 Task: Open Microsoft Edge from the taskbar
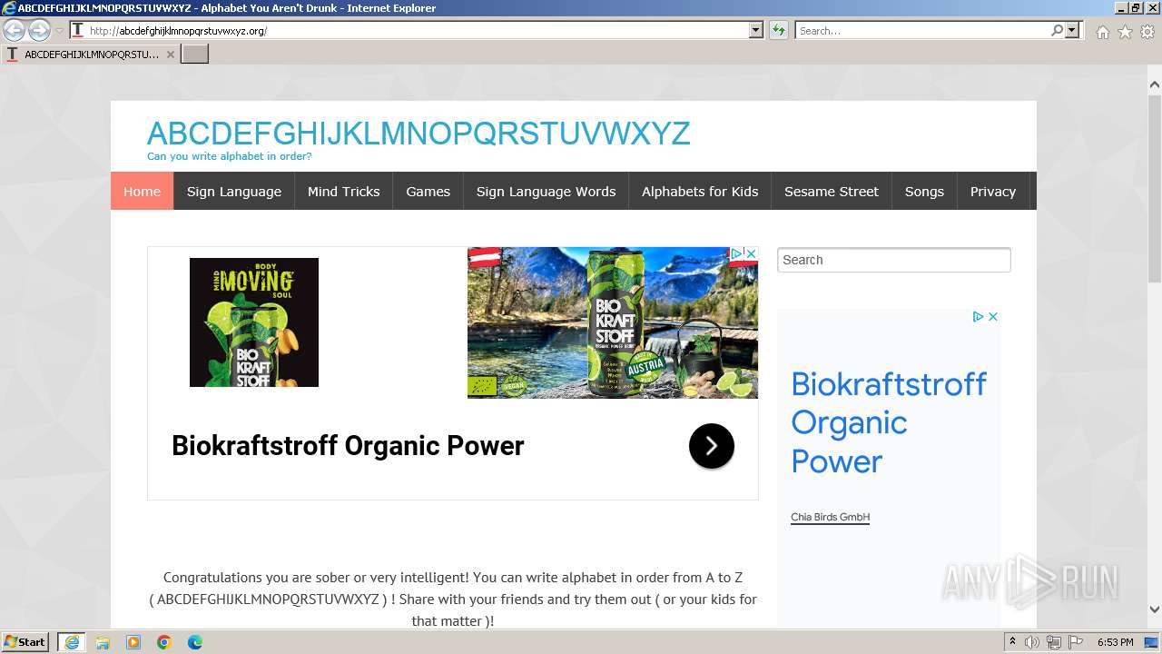coord(195,642)
